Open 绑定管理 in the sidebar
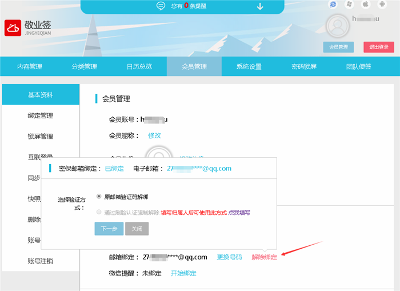The height and width of the screenshot is (291, 400). [x=40, y=115]
